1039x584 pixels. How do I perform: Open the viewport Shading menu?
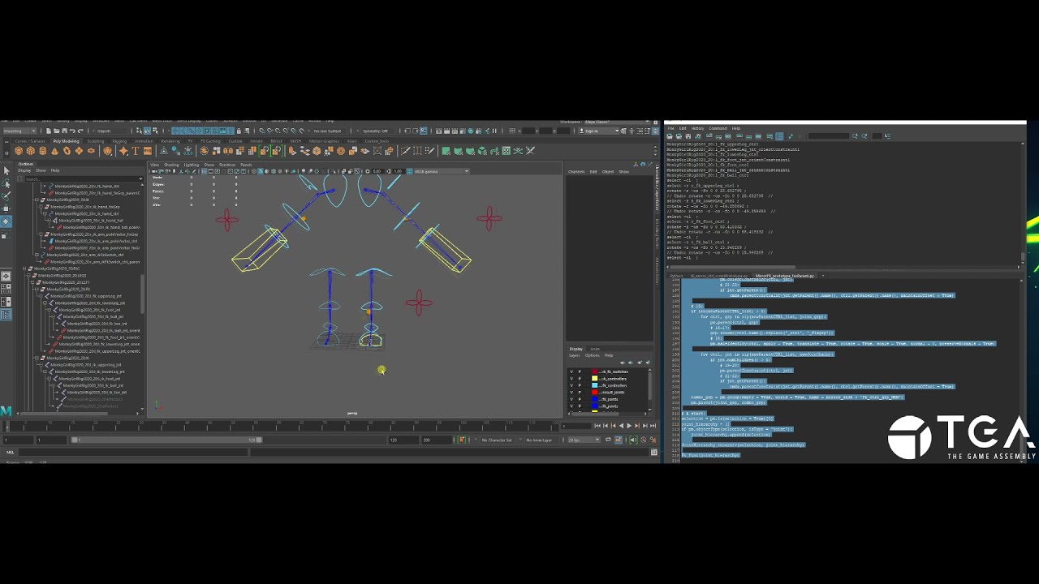(x=171, y=165)
